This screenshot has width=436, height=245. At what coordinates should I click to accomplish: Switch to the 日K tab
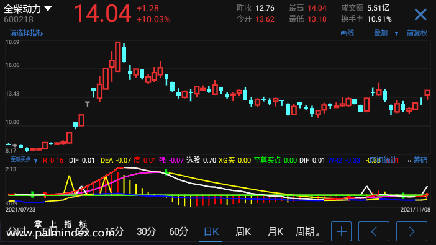coord(211,232)
